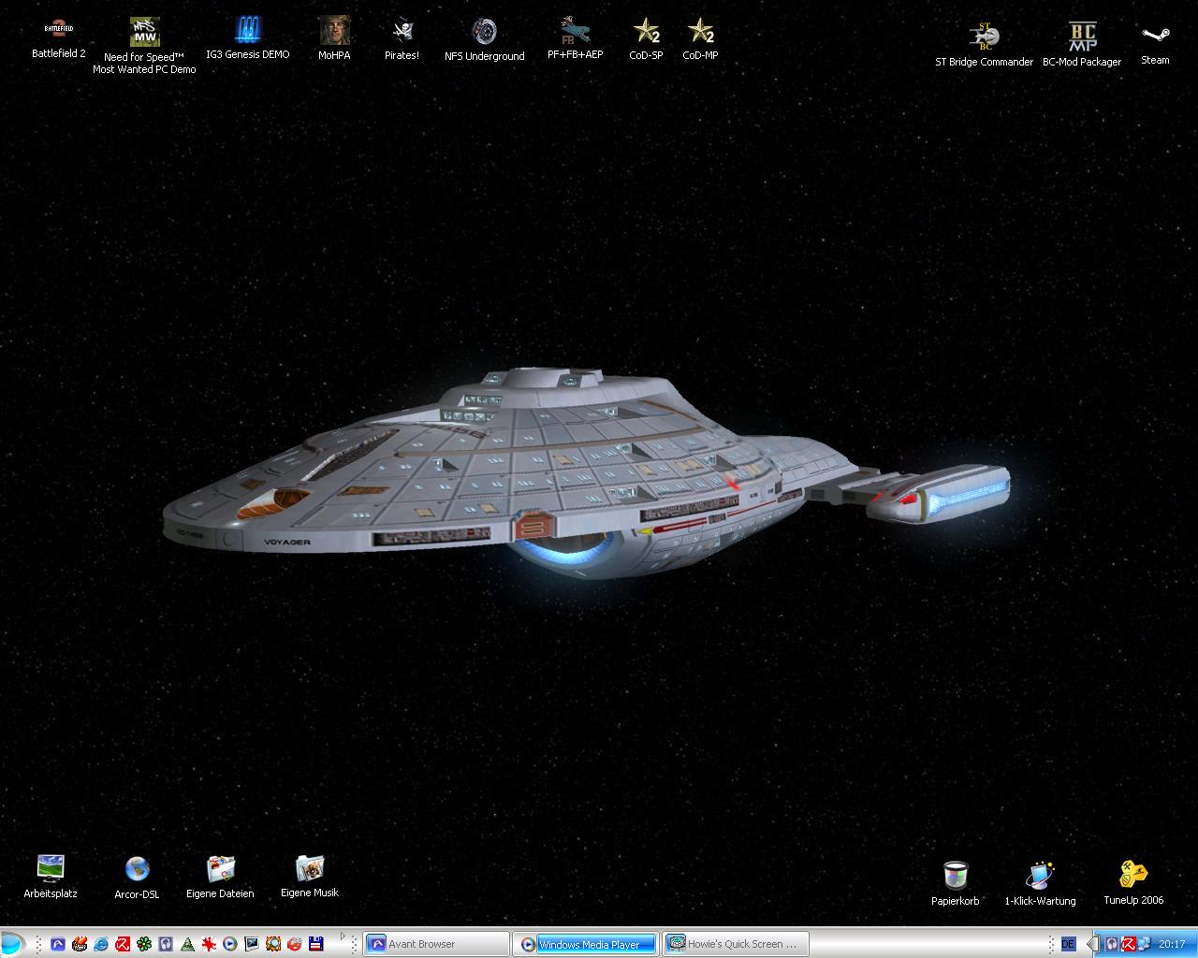Click the red Avira quick launch icon
Viewport: 1198px width, 958px height.
pos(123,944)
